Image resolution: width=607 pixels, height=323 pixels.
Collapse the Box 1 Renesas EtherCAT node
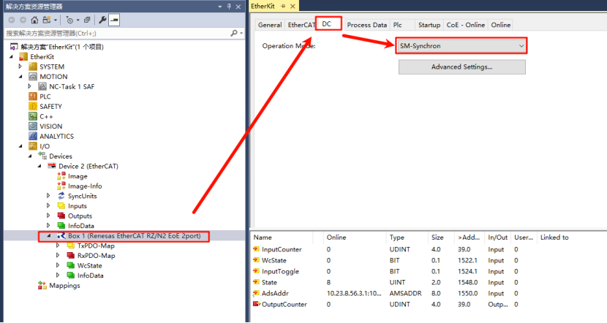click(48, 235)
